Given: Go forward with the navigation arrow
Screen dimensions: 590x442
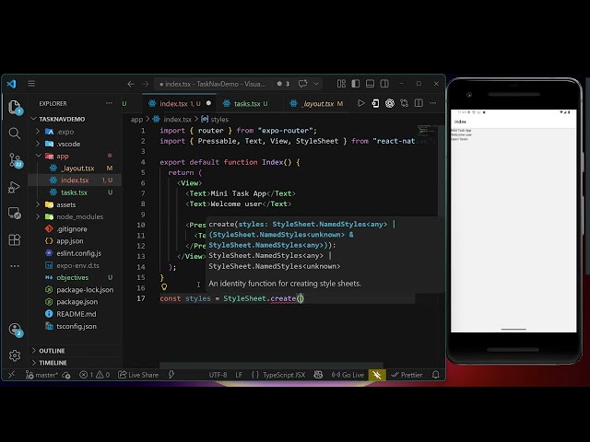Looking at the screenshot, I should coord(146,84).
